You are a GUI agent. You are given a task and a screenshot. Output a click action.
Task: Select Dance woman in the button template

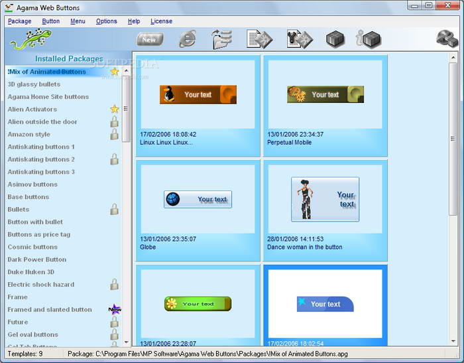[x=325, y=199]
